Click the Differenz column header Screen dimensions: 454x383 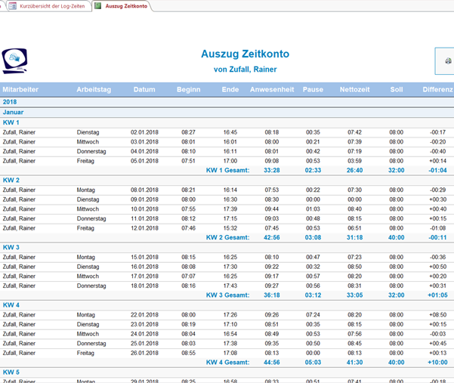[437, 89]
